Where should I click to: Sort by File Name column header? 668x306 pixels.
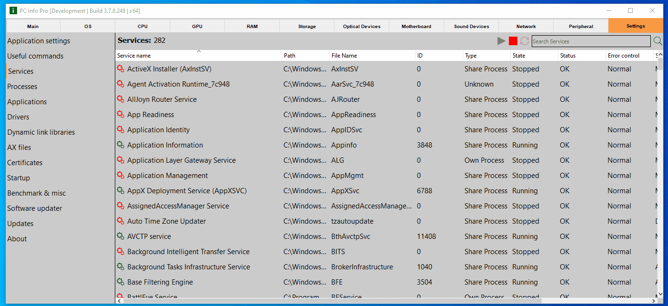click(373, 56)
